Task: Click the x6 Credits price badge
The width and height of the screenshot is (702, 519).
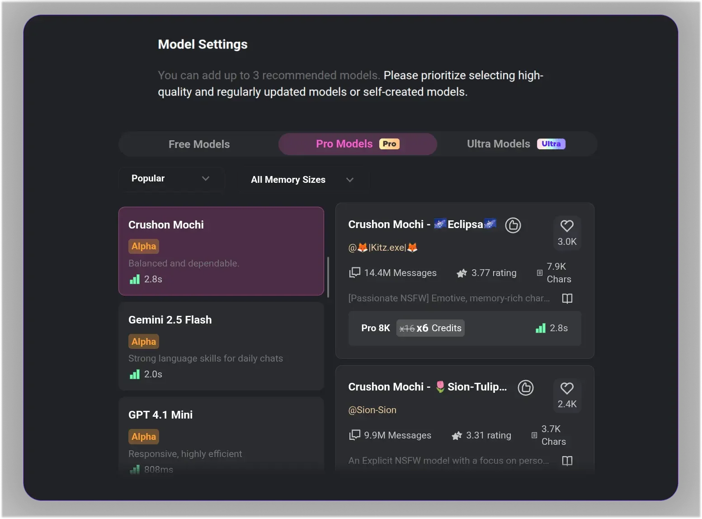Action: [430, 328]
